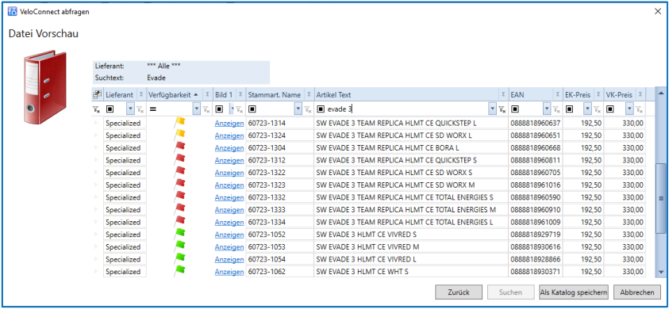The width and height of the screenshot is (669, 309).
Task: Sort by Artikel Text column header
Action: pos(333,94)
